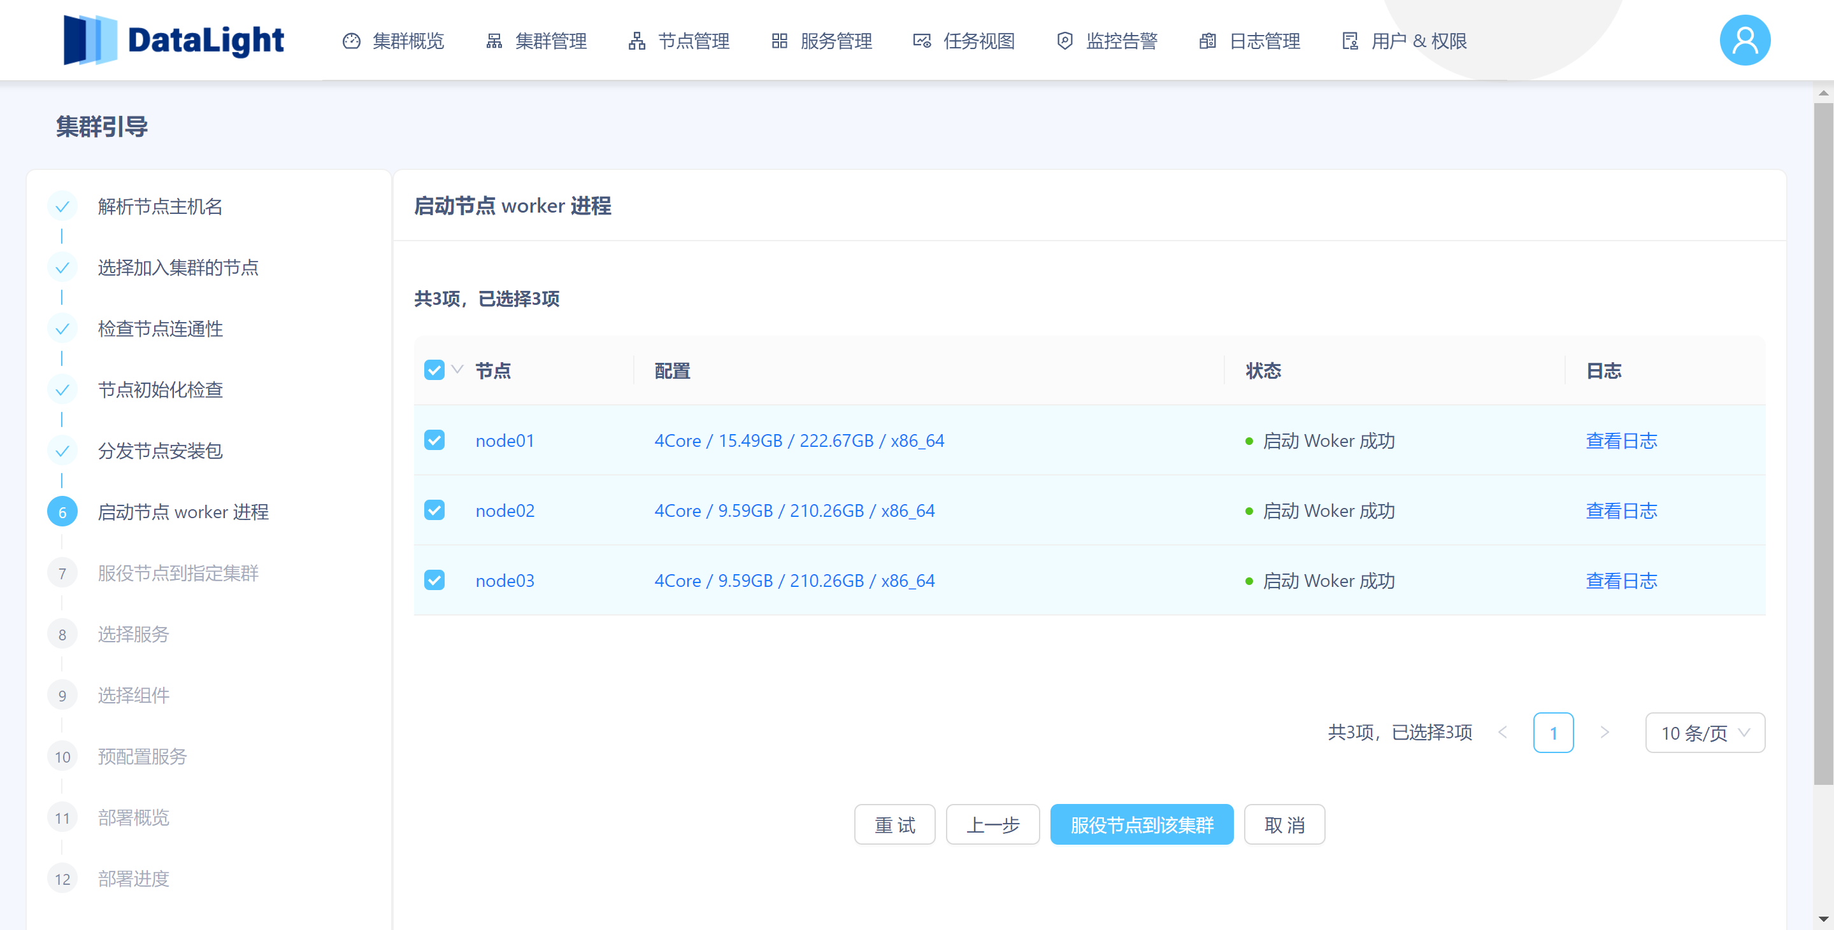Click the step 10 circle icon
Image resolution: width=1834 pixels, height=930 pixels.
[62, 757]
